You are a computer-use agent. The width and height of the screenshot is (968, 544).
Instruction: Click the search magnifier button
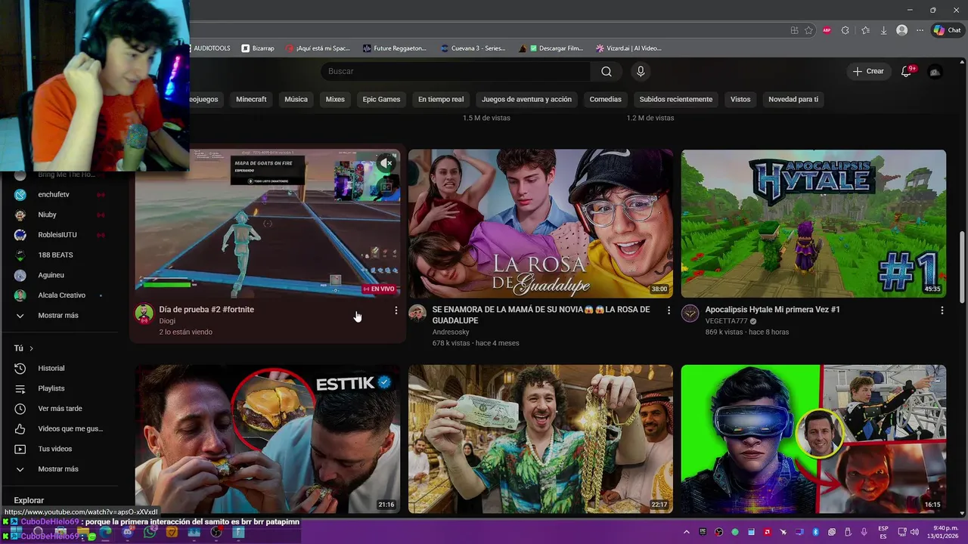[x=607, y=71]
